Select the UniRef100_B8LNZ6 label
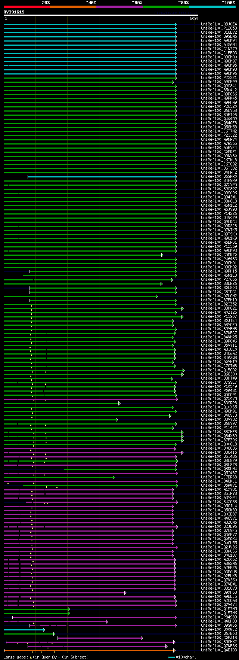 coord(219,283)
